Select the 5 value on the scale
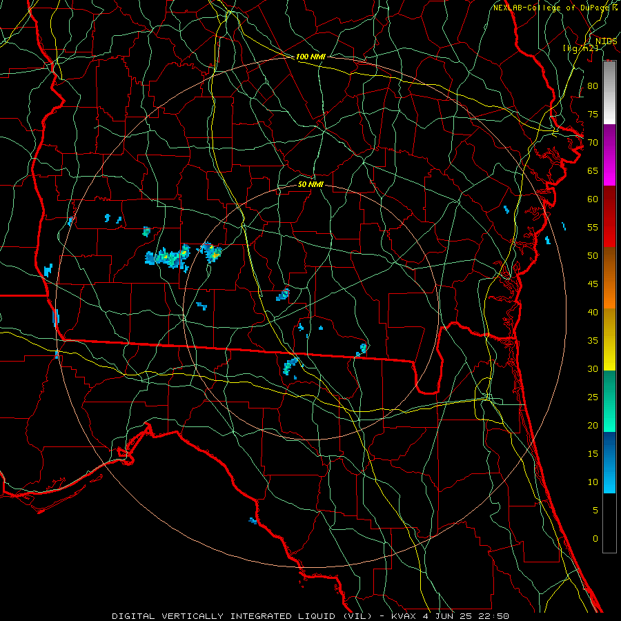621x621 pixels. click(595, 510)
